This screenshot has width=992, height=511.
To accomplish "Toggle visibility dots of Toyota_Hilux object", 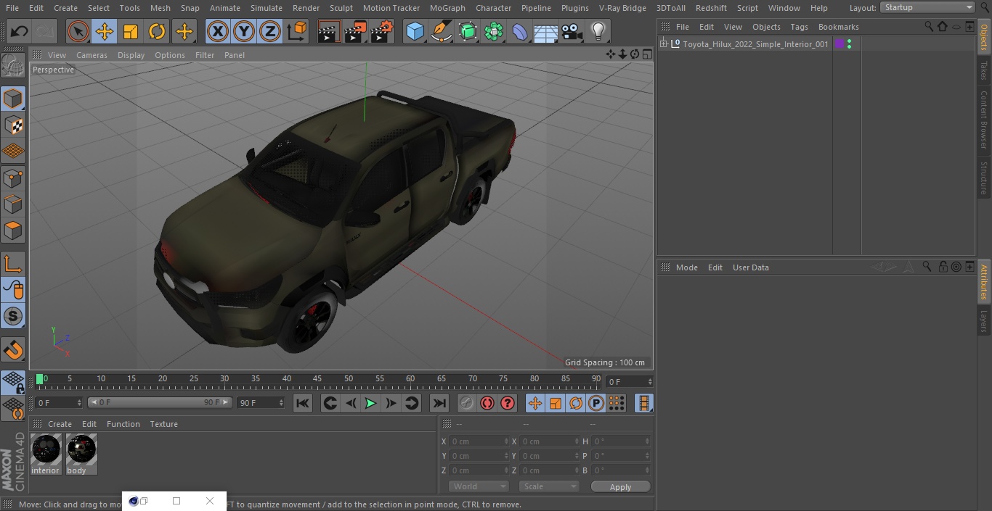I will (x=849, y=44).
